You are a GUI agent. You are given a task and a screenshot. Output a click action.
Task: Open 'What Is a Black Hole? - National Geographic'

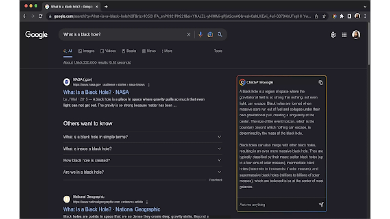click(112, 209)
